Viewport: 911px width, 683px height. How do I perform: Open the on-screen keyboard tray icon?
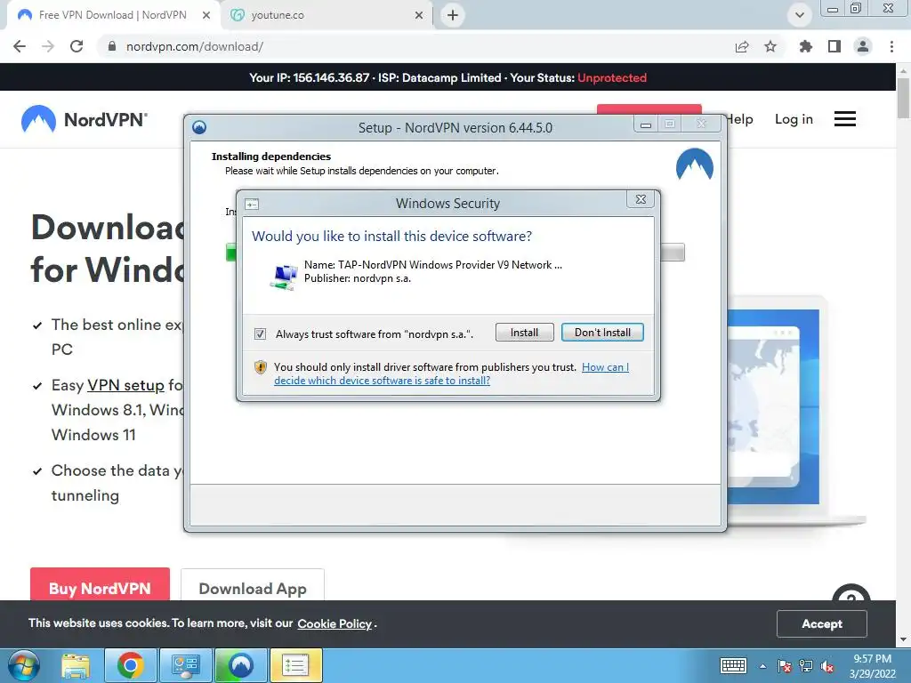point(733,665)
